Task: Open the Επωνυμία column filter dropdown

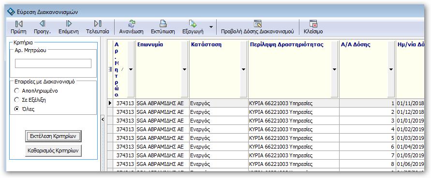Action: 185,69
